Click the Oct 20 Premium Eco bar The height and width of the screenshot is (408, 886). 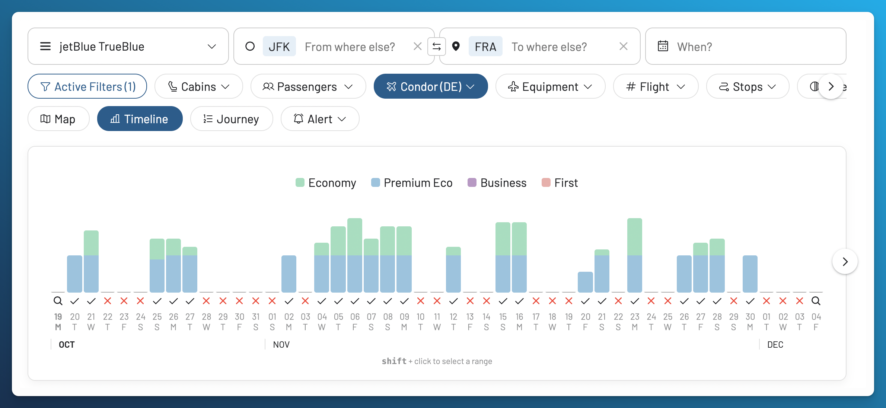point(74,274)
